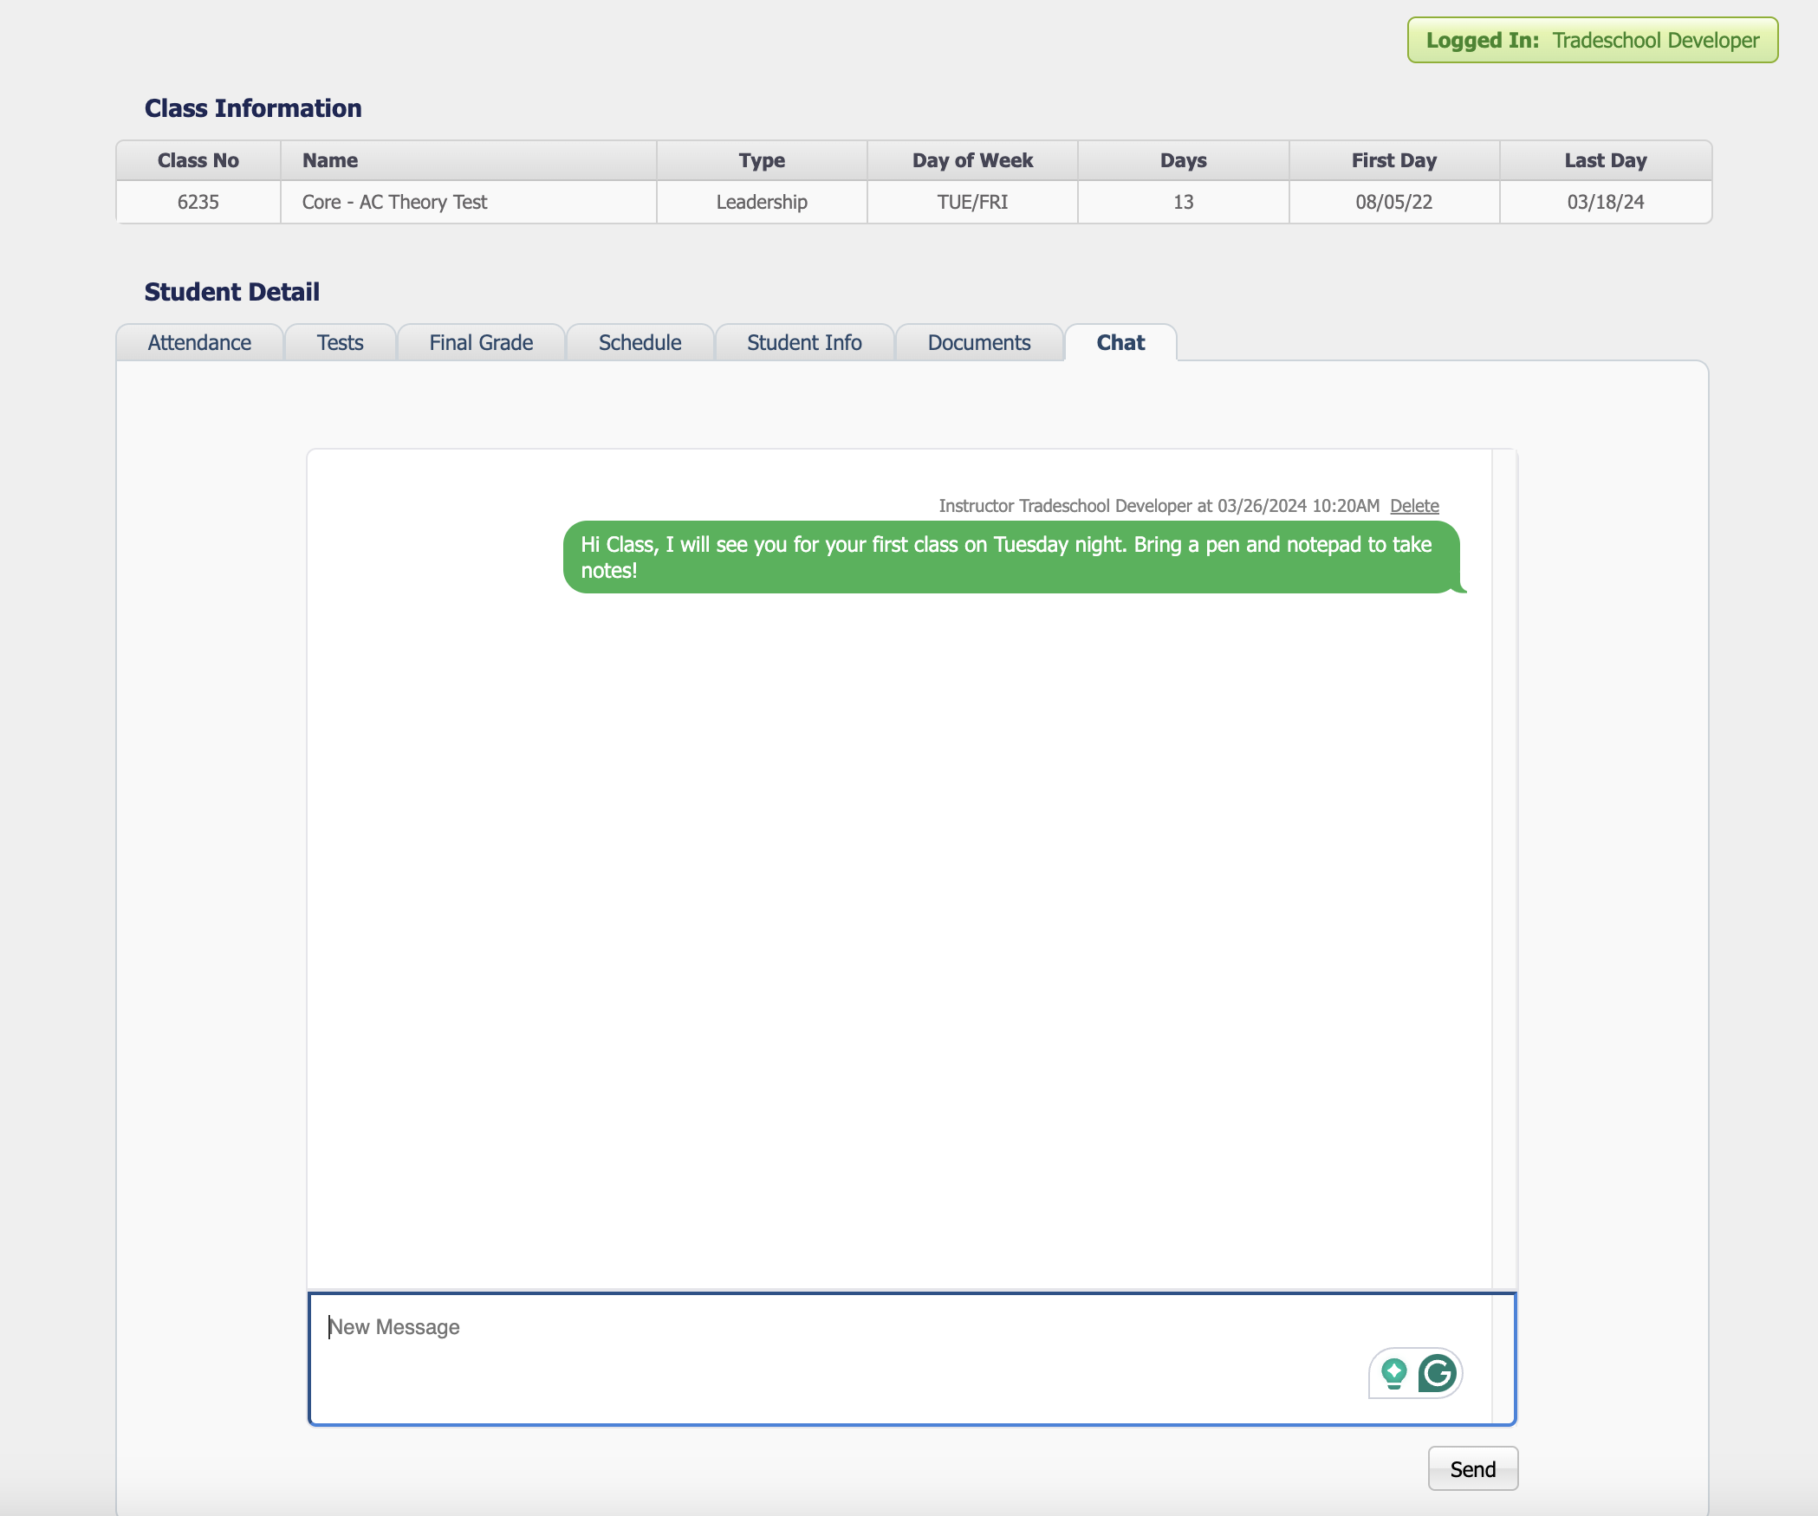The image size is (1818, 1516).
Task: Click the Grammarly G icon in message box
Action: [x=1438, y=1373]
